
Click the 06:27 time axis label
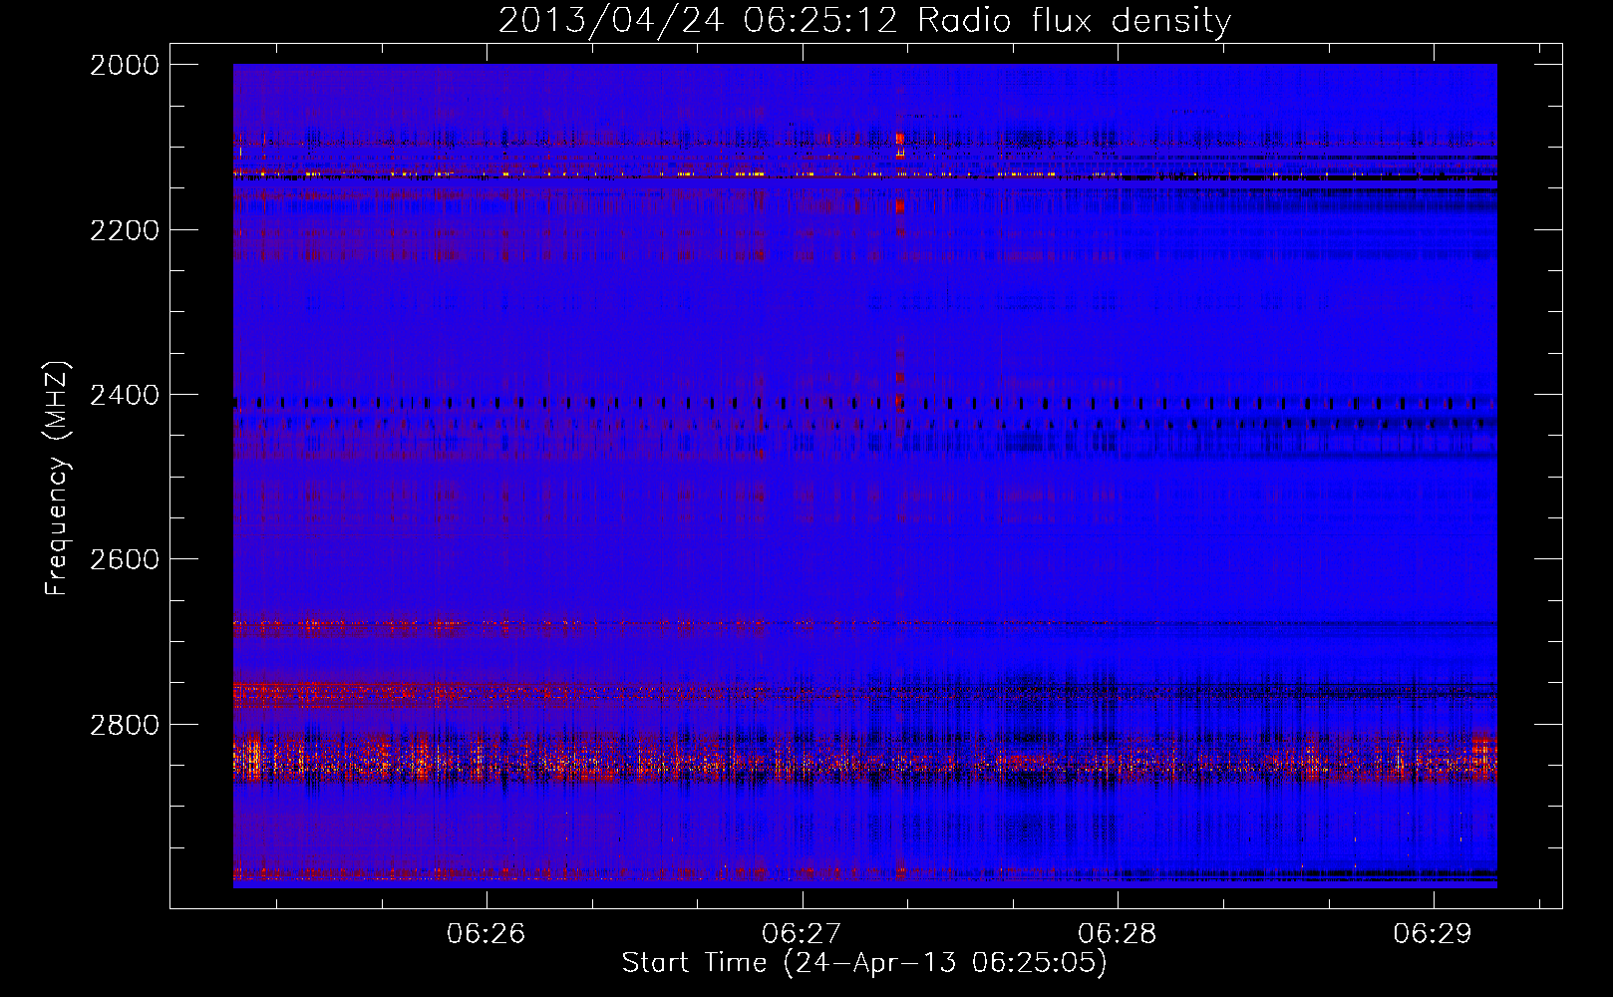tap(802, 934)
